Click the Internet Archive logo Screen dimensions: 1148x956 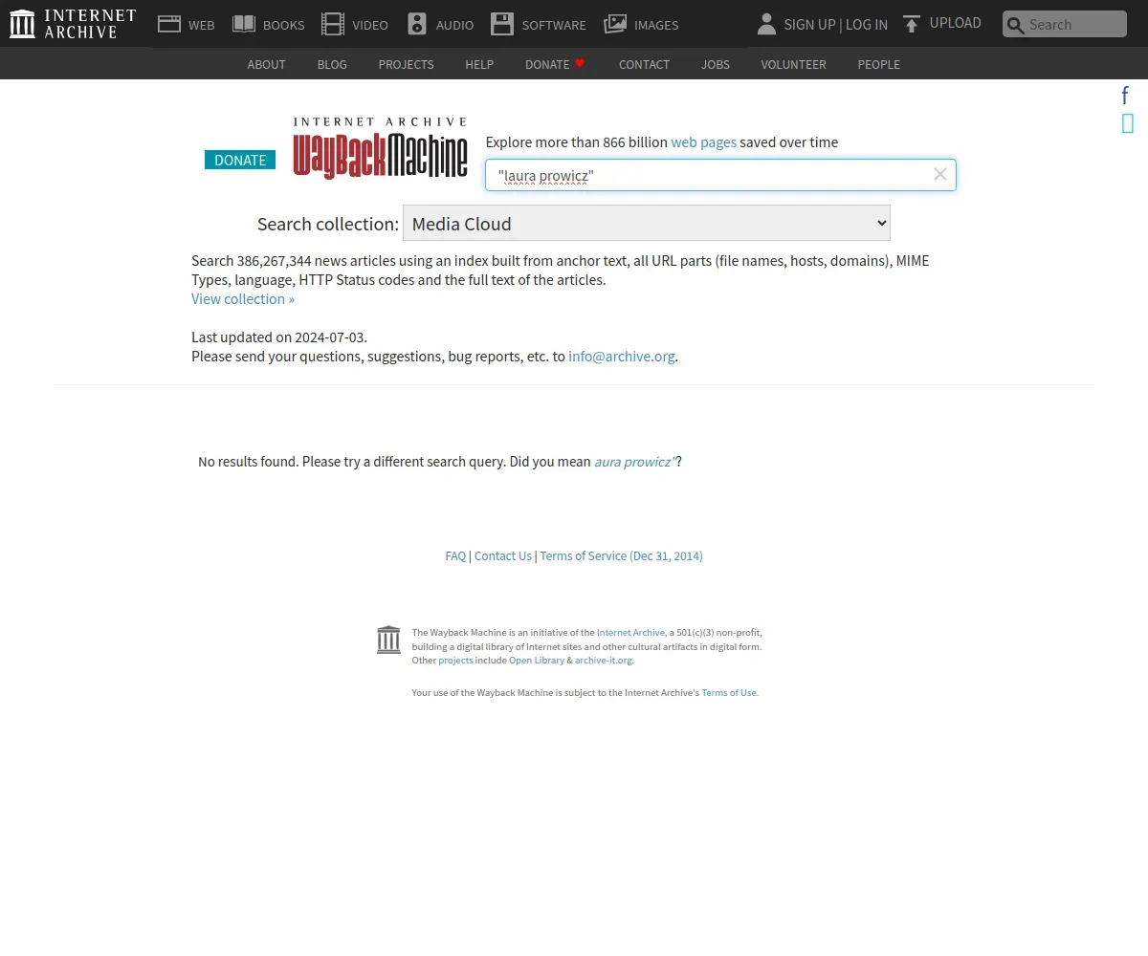(73, 24)
